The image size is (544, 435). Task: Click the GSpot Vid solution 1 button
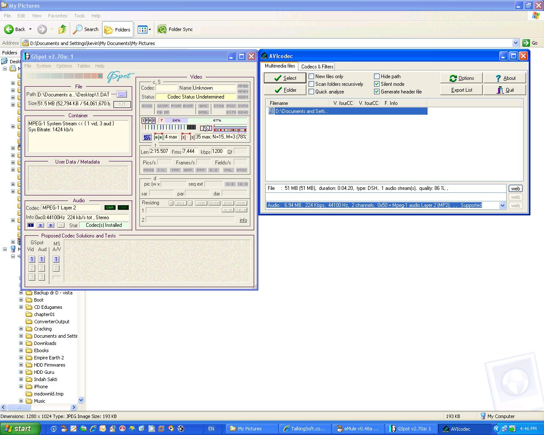(x=32, y=259)
